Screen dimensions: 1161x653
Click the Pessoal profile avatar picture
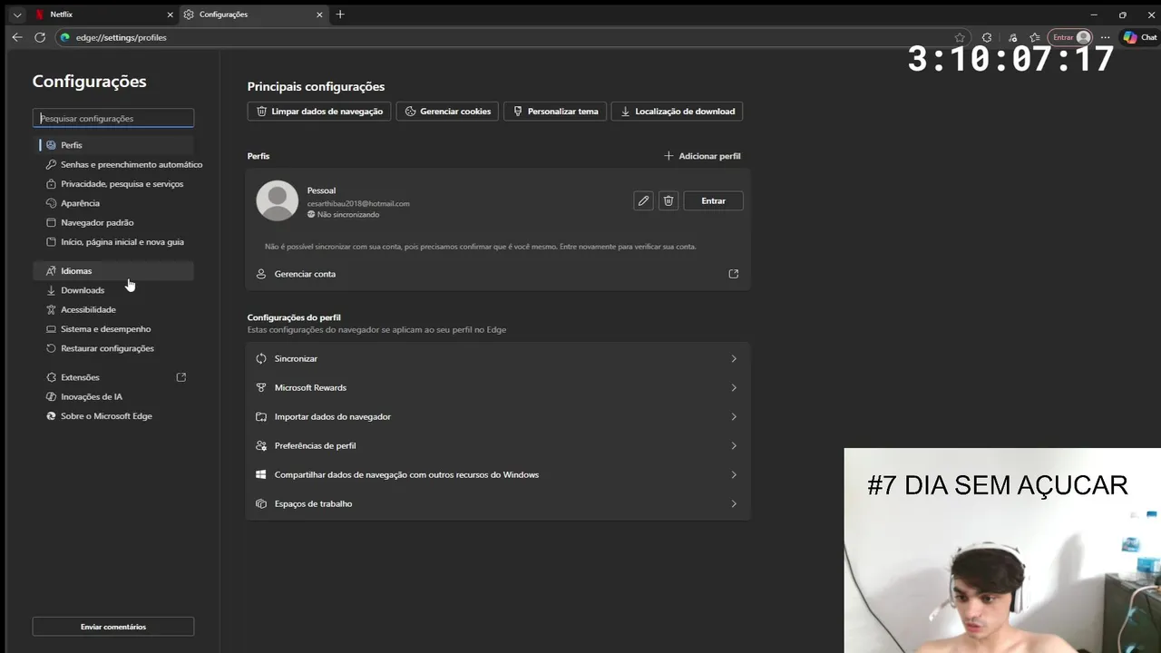[278, 200]
